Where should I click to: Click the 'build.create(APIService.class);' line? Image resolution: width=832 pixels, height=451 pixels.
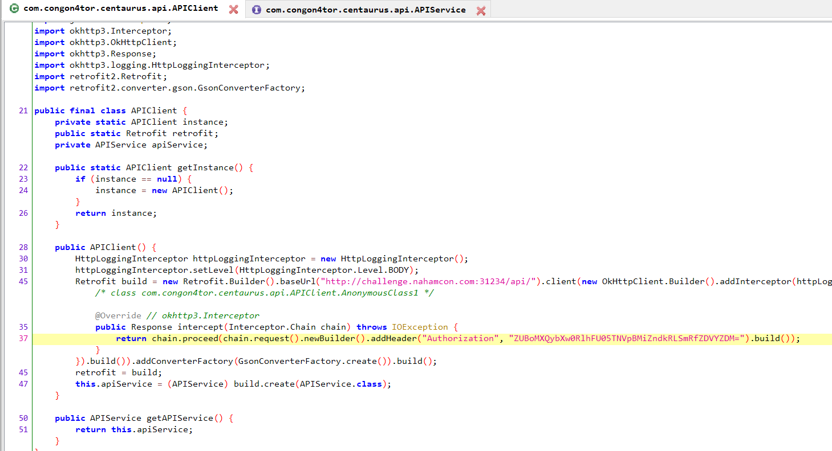[233, 384]
